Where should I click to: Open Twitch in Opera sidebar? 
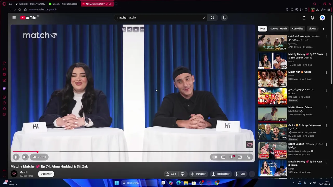tap(4, 89)
